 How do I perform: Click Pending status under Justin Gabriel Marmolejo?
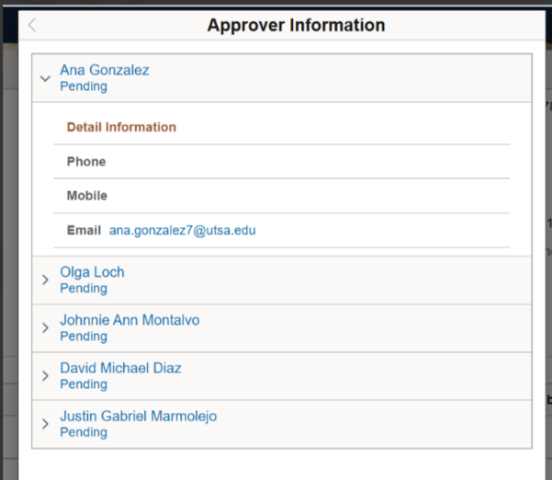84,432
